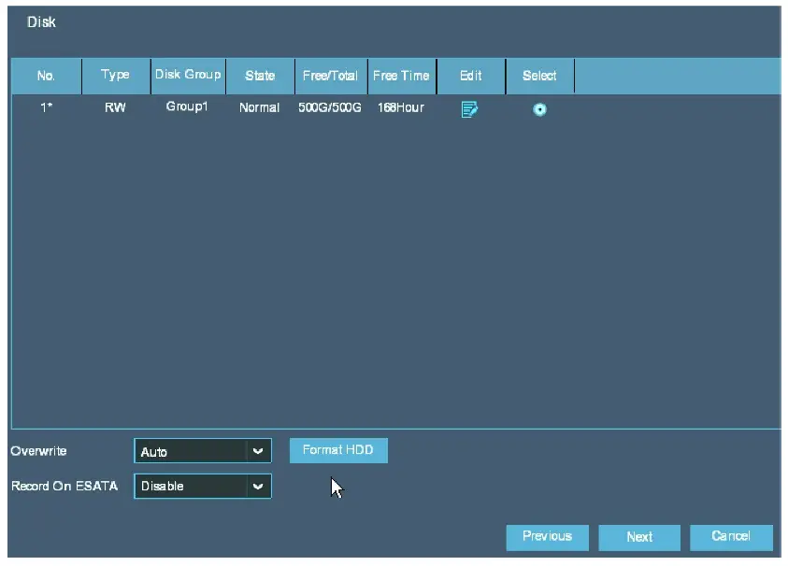
Task: Click the Edit column header
Action: [x=471, y=76]
